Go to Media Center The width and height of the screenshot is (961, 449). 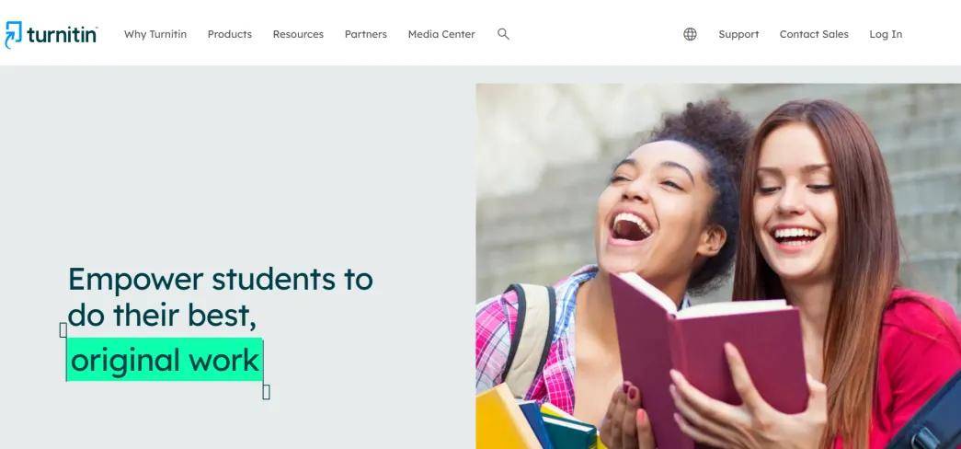coord(441,34)
